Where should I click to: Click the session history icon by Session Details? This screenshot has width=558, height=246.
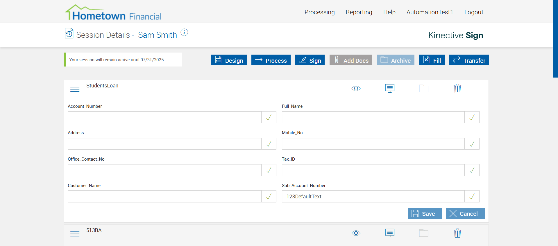[69, 33]
